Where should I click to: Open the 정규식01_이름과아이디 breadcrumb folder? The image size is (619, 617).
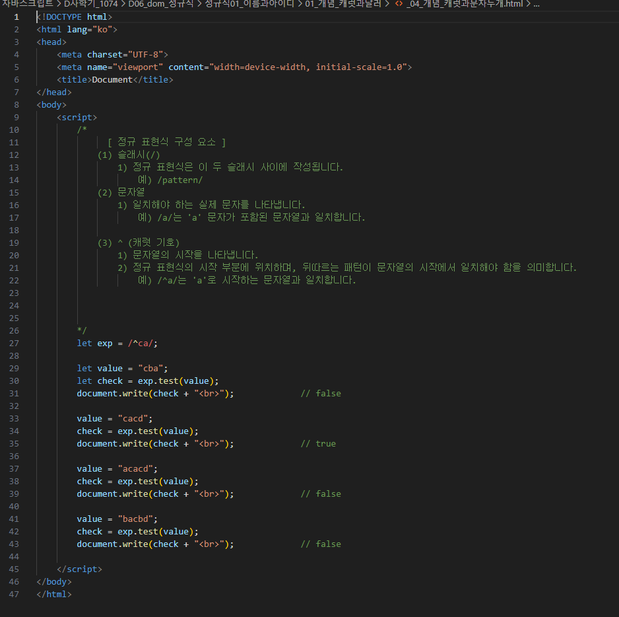pyautogui.click(x=249, y=4)
